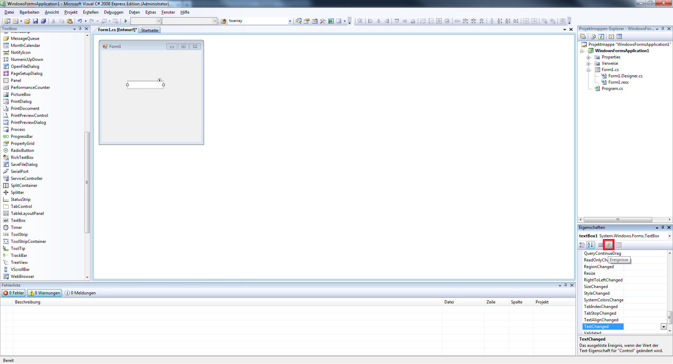
Task: Click the Align Bottoms layout icon
Action: 413,21
